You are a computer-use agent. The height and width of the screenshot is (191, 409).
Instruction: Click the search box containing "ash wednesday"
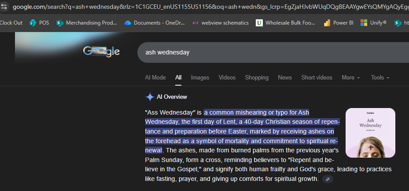[x=264, y=52]
